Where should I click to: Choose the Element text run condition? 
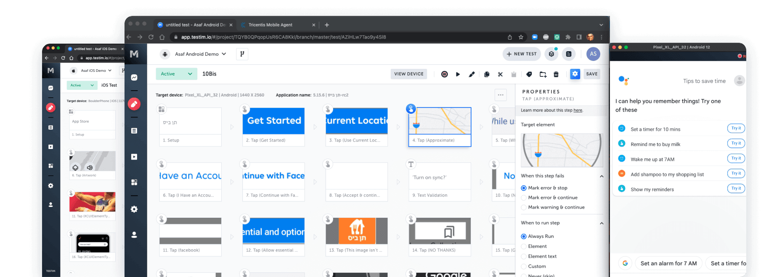[x=524, y=256]
